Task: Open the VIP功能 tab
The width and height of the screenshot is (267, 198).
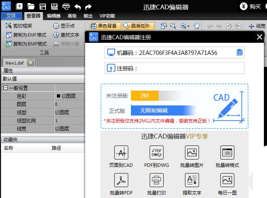Action: pyautogui.click(x=107, y=16)
